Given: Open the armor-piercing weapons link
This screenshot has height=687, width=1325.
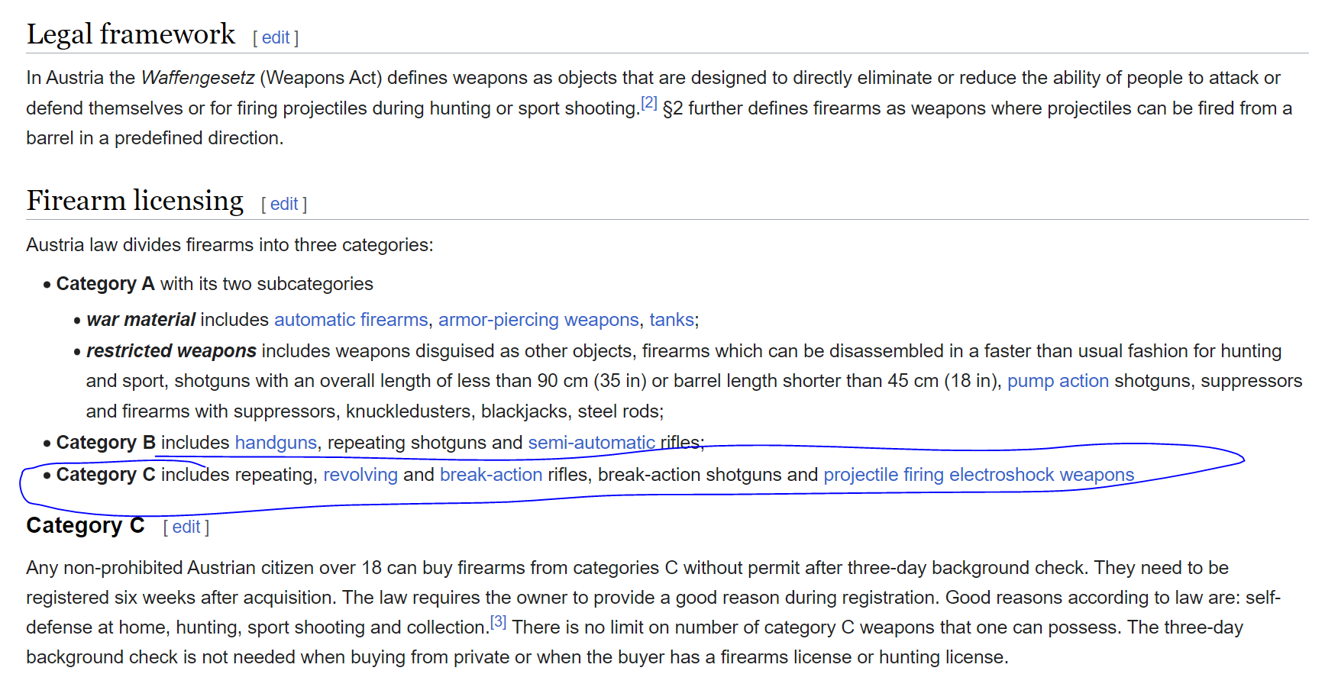Looking at the screenshot, I should point(538,320).
